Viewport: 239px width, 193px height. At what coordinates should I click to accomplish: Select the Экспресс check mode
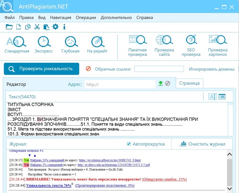click(x=44, y=45)
